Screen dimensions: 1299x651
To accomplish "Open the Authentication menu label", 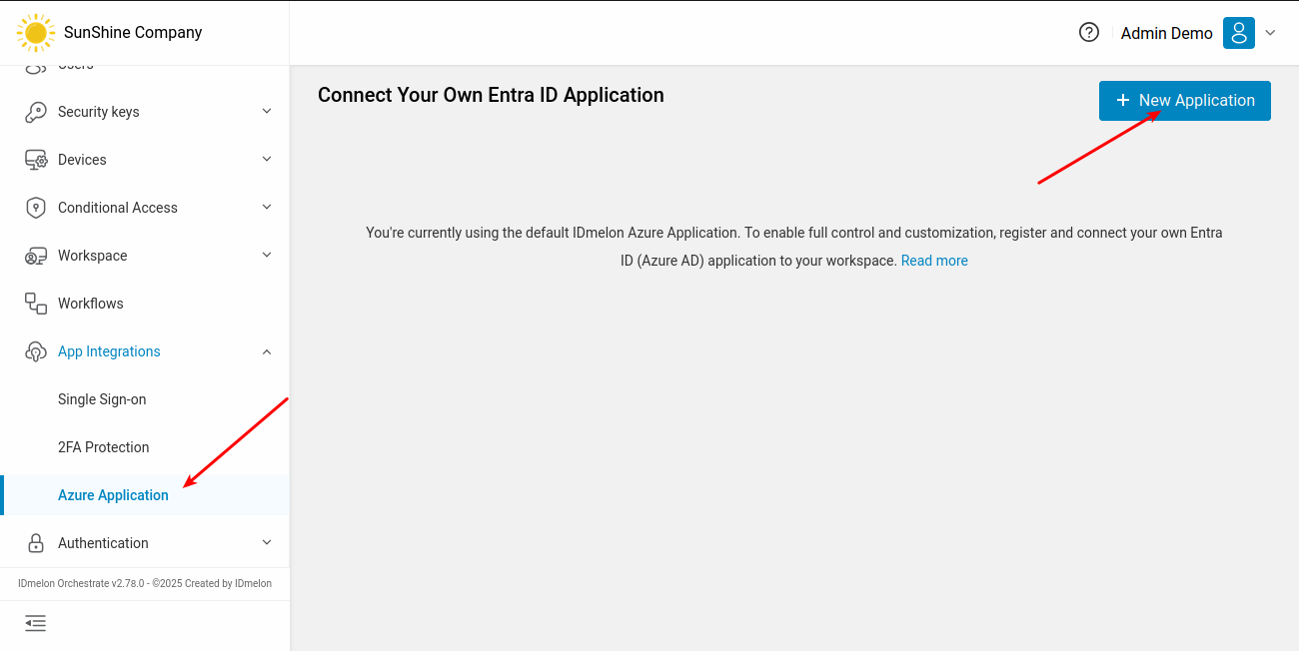I will click(103, 543).
